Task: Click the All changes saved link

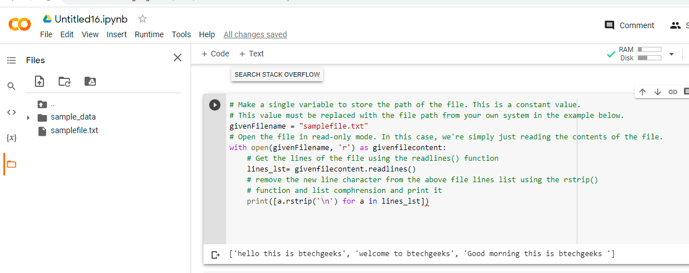Action: click(255, 34)
